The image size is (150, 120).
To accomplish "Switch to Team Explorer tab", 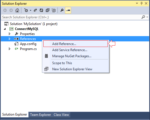I will tap(40, 115).
